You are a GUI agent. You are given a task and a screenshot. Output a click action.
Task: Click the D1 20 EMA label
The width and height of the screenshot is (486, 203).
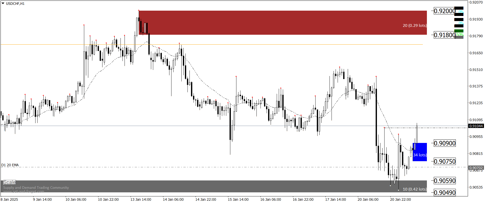[10, 165]
